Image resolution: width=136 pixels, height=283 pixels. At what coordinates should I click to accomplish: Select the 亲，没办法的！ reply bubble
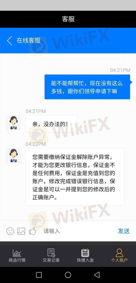click(x=52, y=124)
